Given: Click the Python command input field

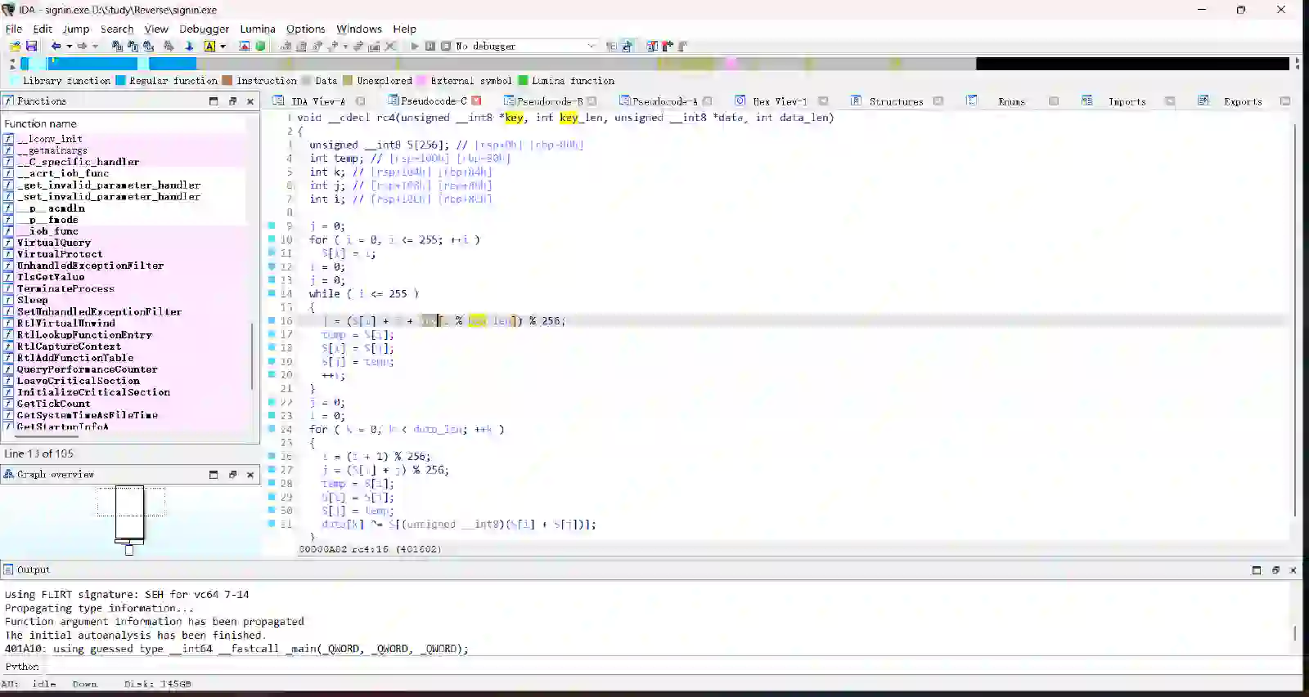Looking at the screenshot, I should tap(654, 667).
